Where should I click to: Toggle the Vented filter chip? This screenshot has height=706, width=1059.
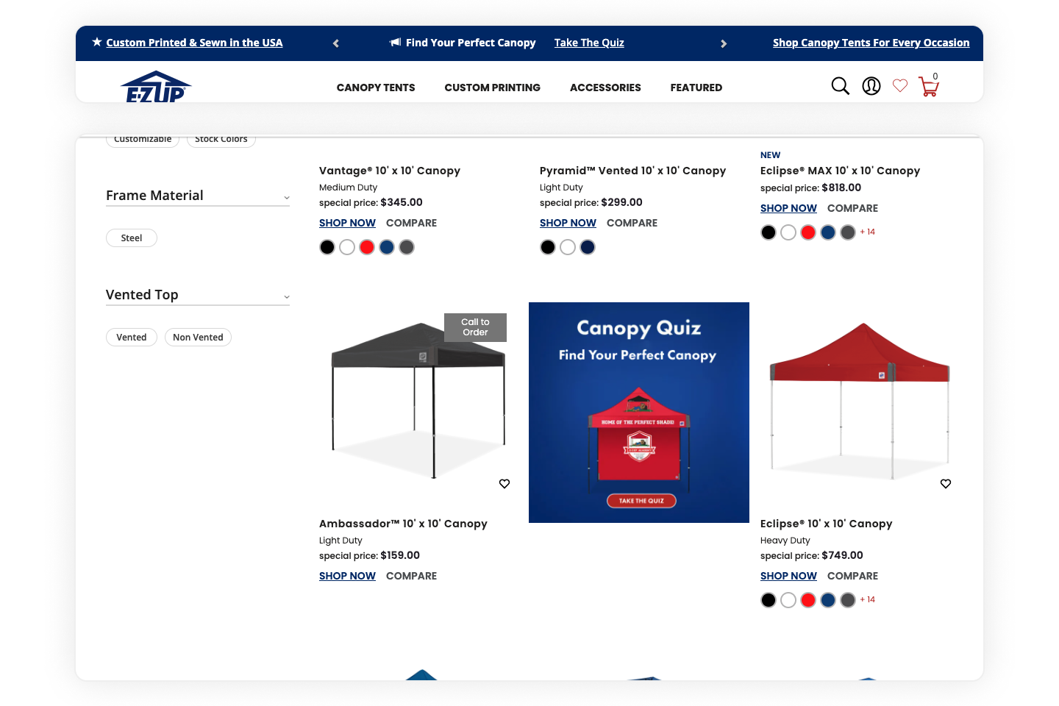pyautogui.click(x=132, y=338)
